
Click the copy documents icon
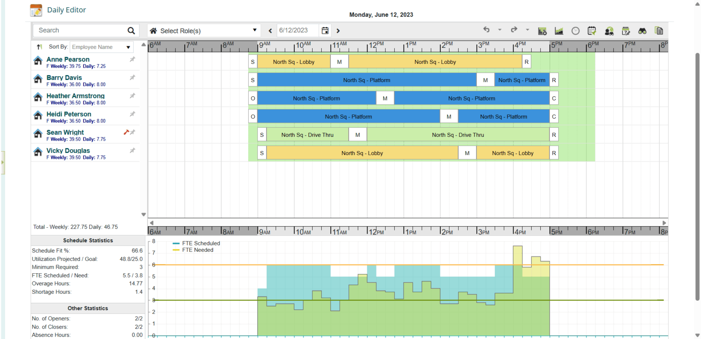click(659, 31)
